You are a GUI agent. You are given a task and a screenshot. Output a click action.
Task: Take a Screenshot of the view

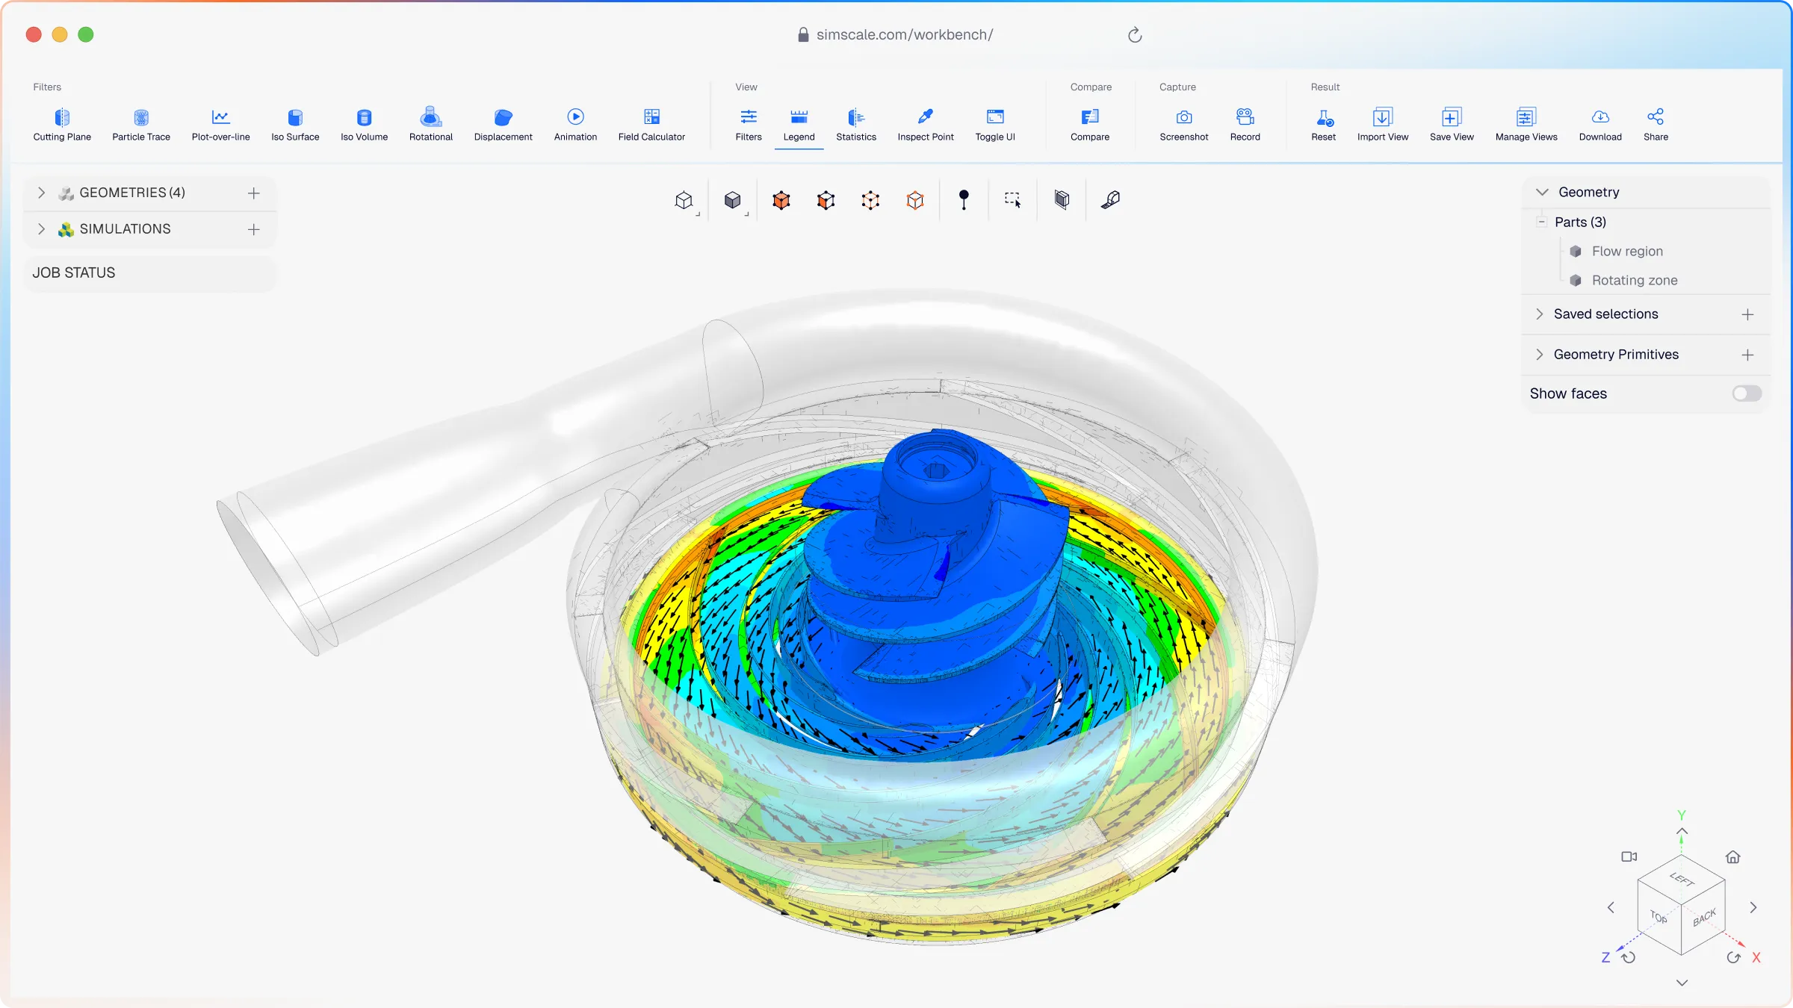pos(1184,124)
